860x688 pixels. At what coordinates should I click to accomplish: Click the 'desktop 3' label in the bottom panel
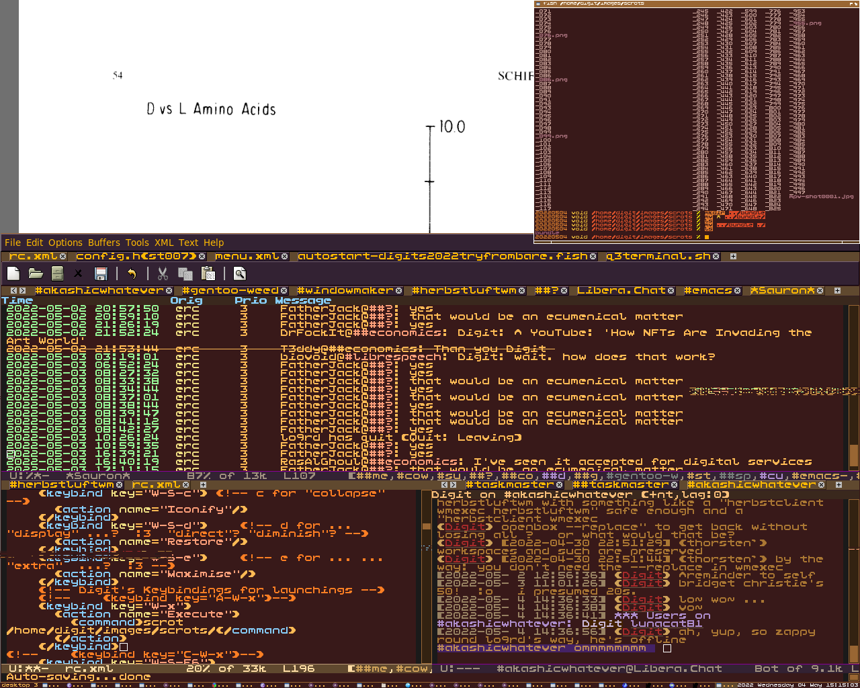click(x=19, y=685)
